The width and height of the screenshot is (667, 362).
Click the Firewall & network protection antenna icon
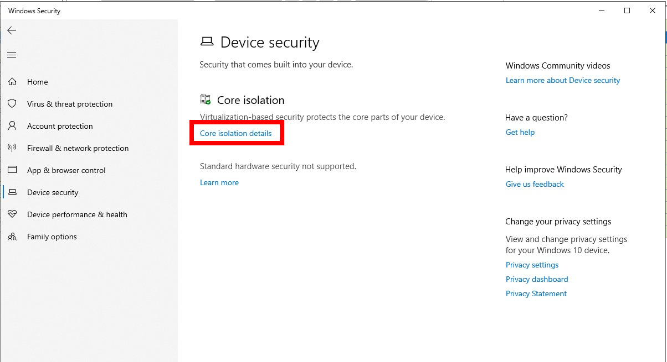click(12, 148)
